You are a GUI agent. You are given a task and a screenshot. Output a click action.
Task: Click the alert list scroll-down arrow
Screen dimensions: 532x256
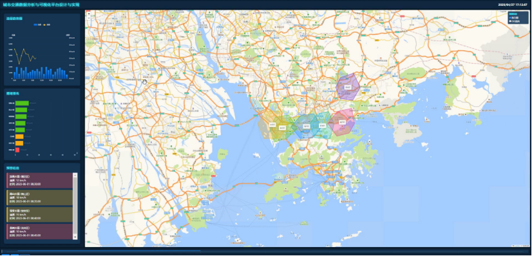[75, 237]
